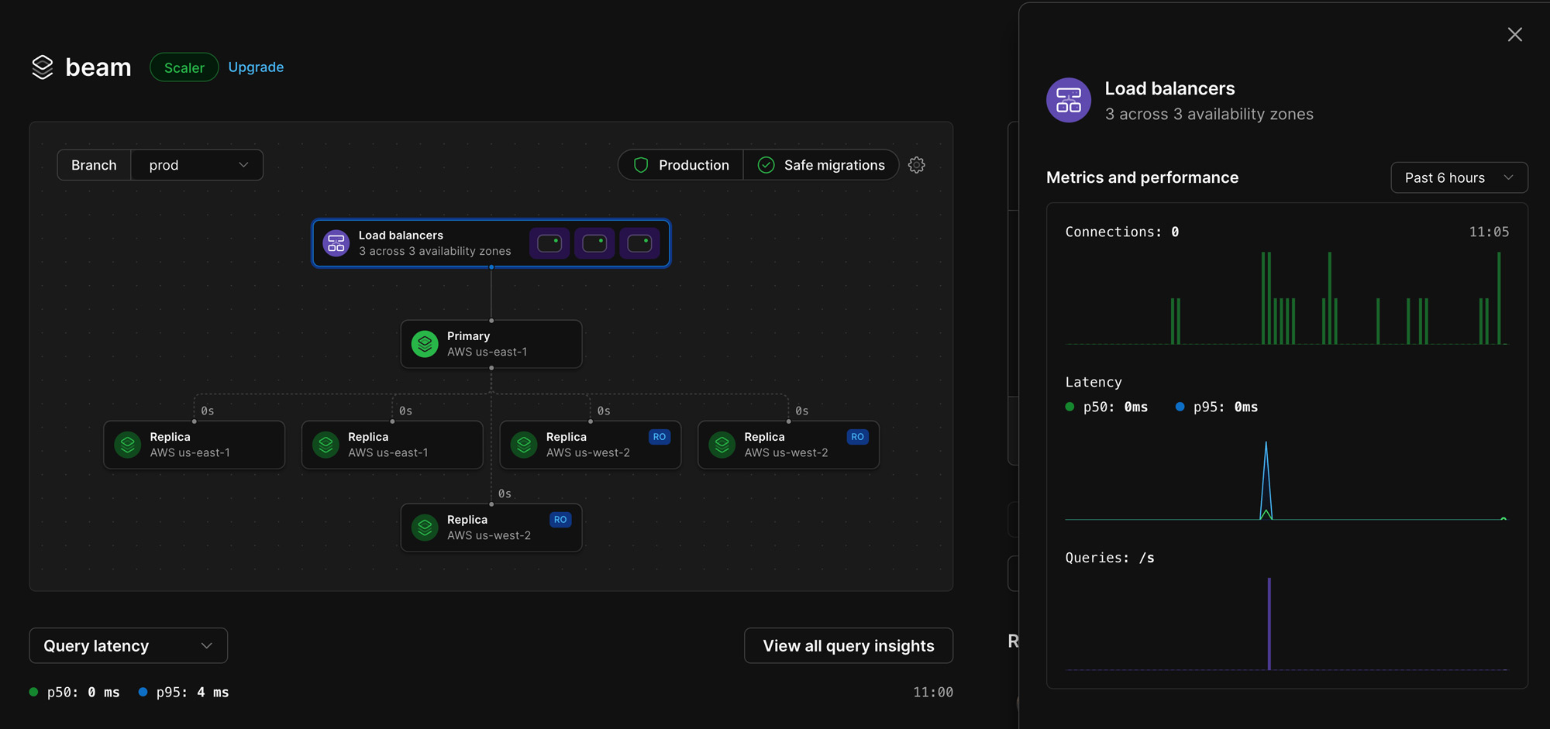This screenshot has height=729, width=1550.
Task: Click the Load balancers node purple icon
Action: pyautogui.click(x=336, y=243)
